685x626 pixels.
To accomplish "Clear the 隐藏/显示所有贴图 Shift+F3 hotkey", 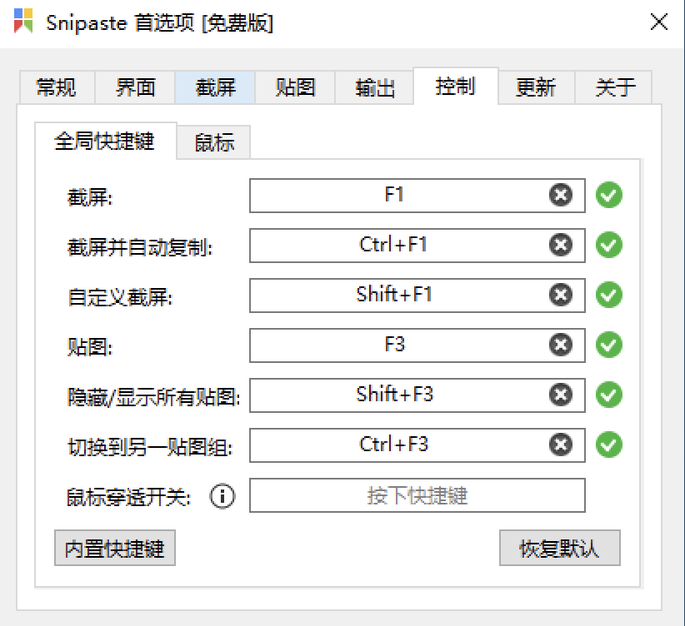I will (x=561, y=395).
